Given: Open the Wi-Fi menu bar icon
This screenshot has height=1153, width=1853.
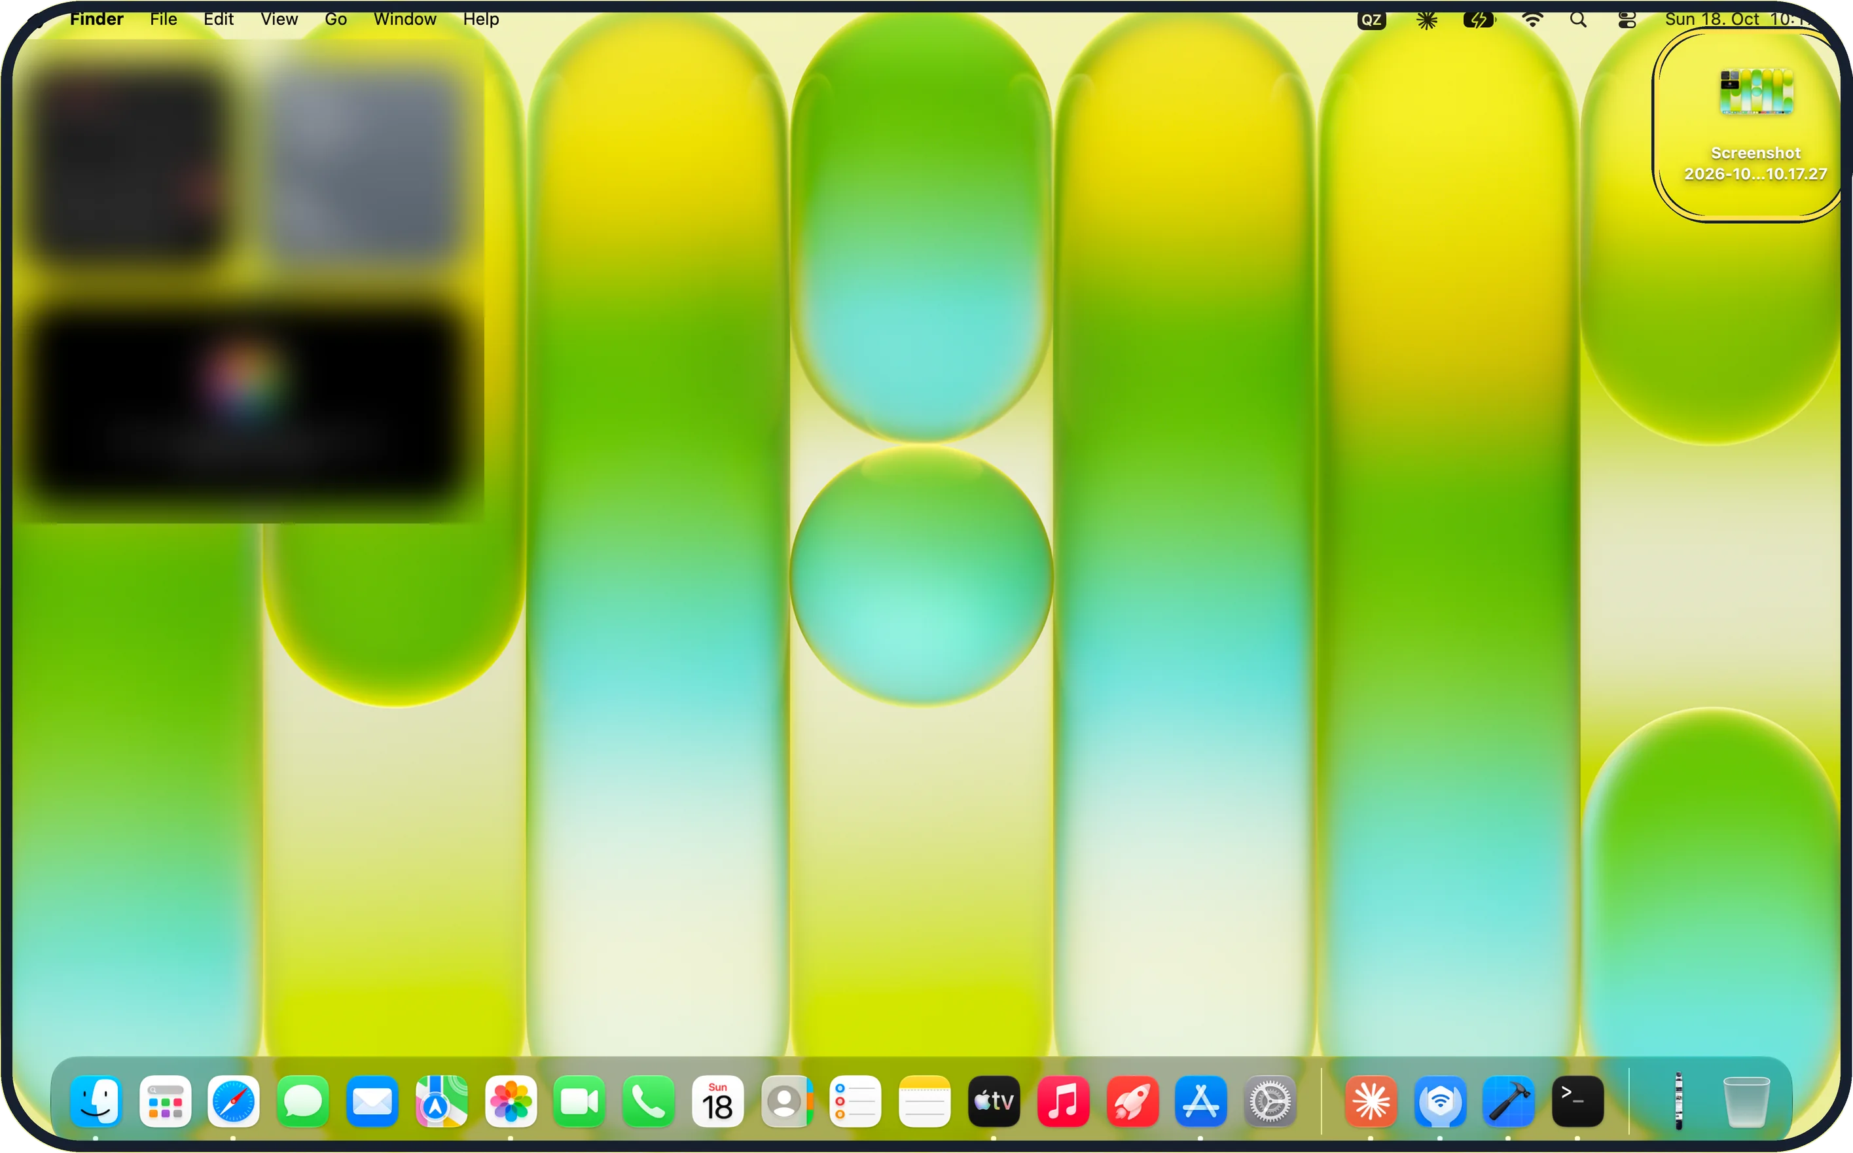Looking at the screenshot, I should point(1533,20).
